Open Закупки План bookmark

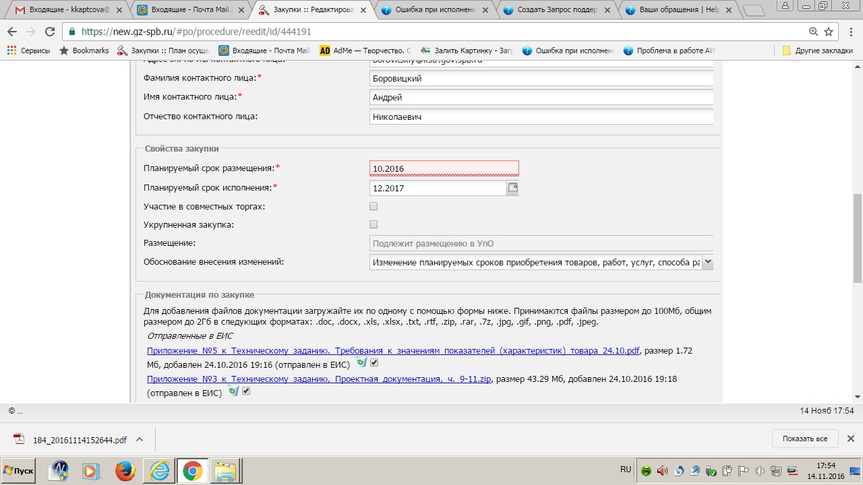(x=162, y=51)
